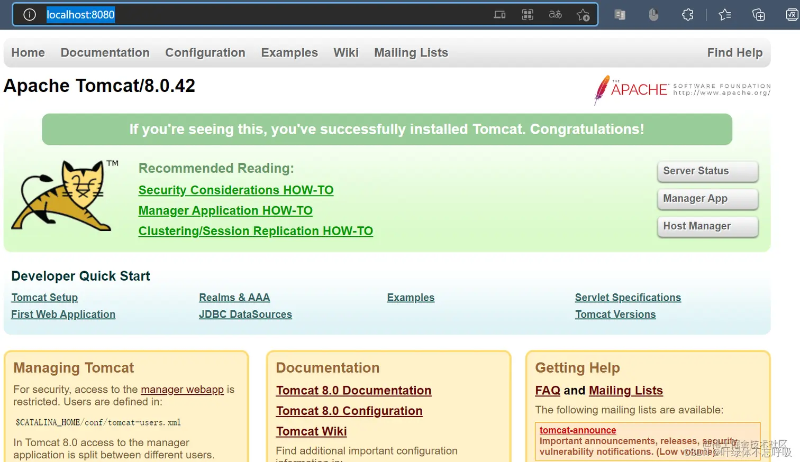Open Mailing Lists in top navigation
Screen dimensions: 800x462
[411, 53]
